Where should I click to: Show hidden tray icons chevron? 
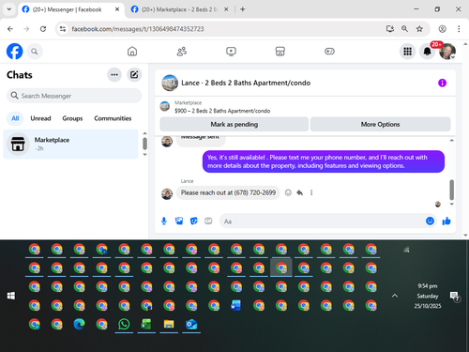pos(395,296)
